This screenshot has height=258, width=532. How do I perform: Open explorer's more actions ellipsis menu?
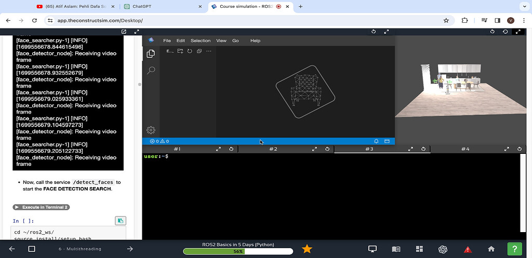209,51
